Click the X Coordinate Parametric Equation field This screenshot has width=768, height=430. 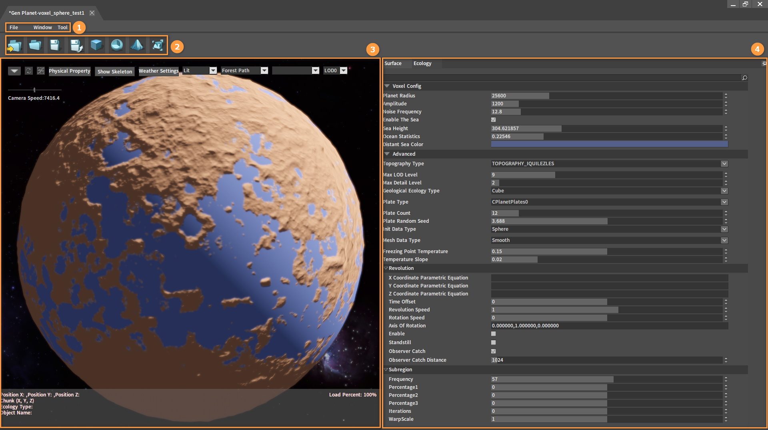pyautogui.click(x=609, y=278)
